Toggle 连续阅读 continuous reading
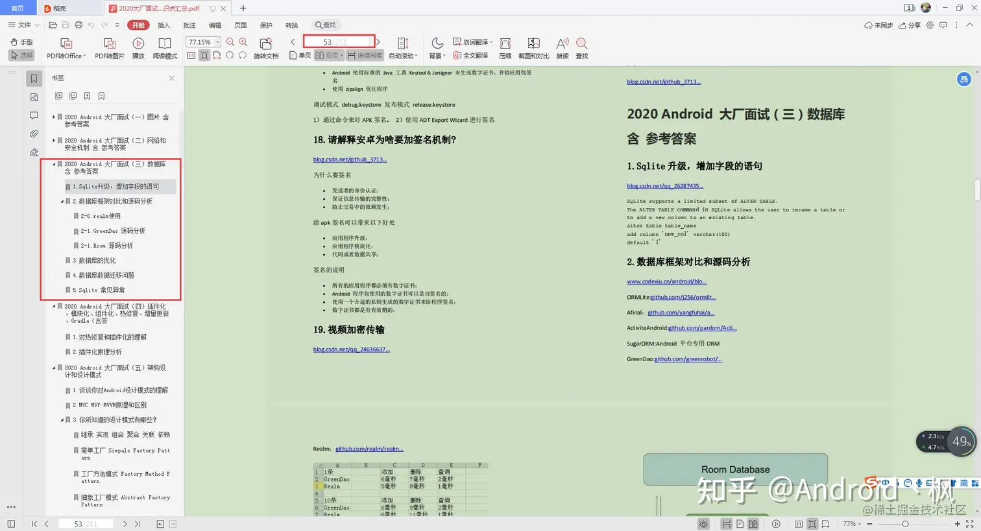 point(365,55)
